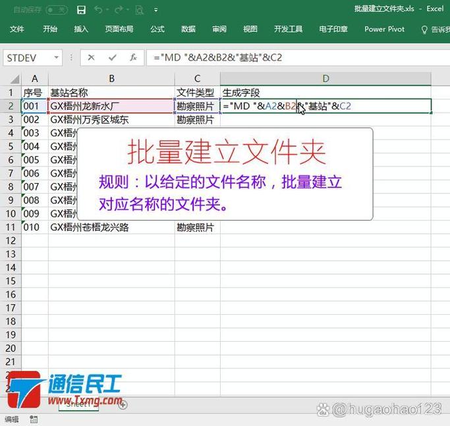This screenshot has width=450, height=426.
Task: Click cell with serial 010
Action: [35, 227]
